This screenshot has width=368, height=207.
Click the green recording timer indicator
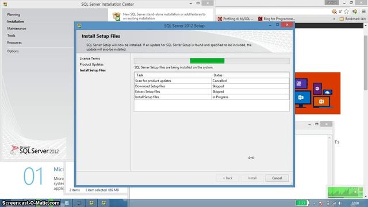coord(302,203)
